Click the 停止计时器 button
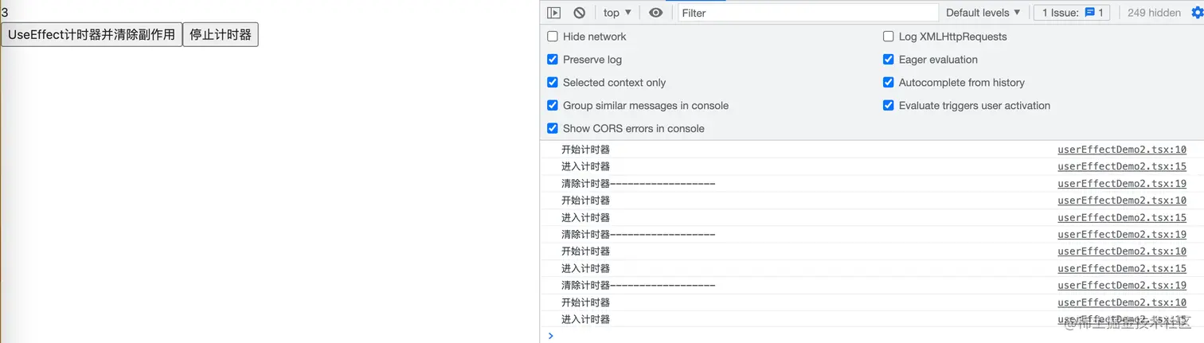The image size is (1204, 343). [221, 35]
